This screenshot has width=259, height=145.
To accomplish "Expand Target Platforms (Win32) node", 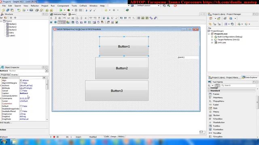I will click(212, 40).
